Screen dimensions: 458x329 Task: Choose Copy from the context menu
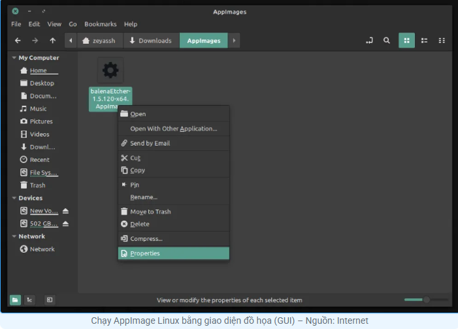coord(174,170)
